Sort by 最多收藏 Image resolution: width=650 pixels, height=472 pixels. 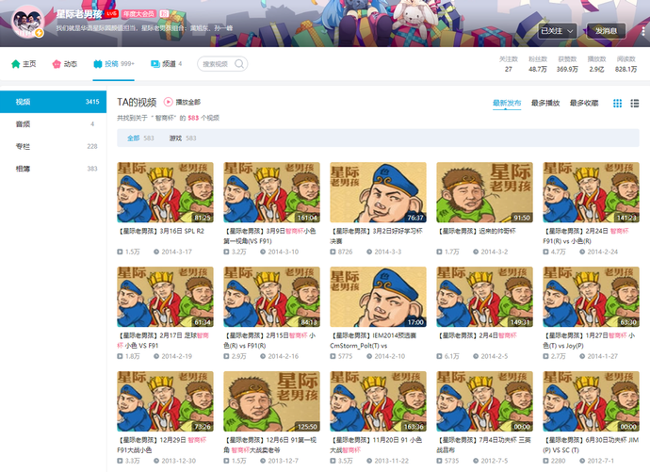584,103
